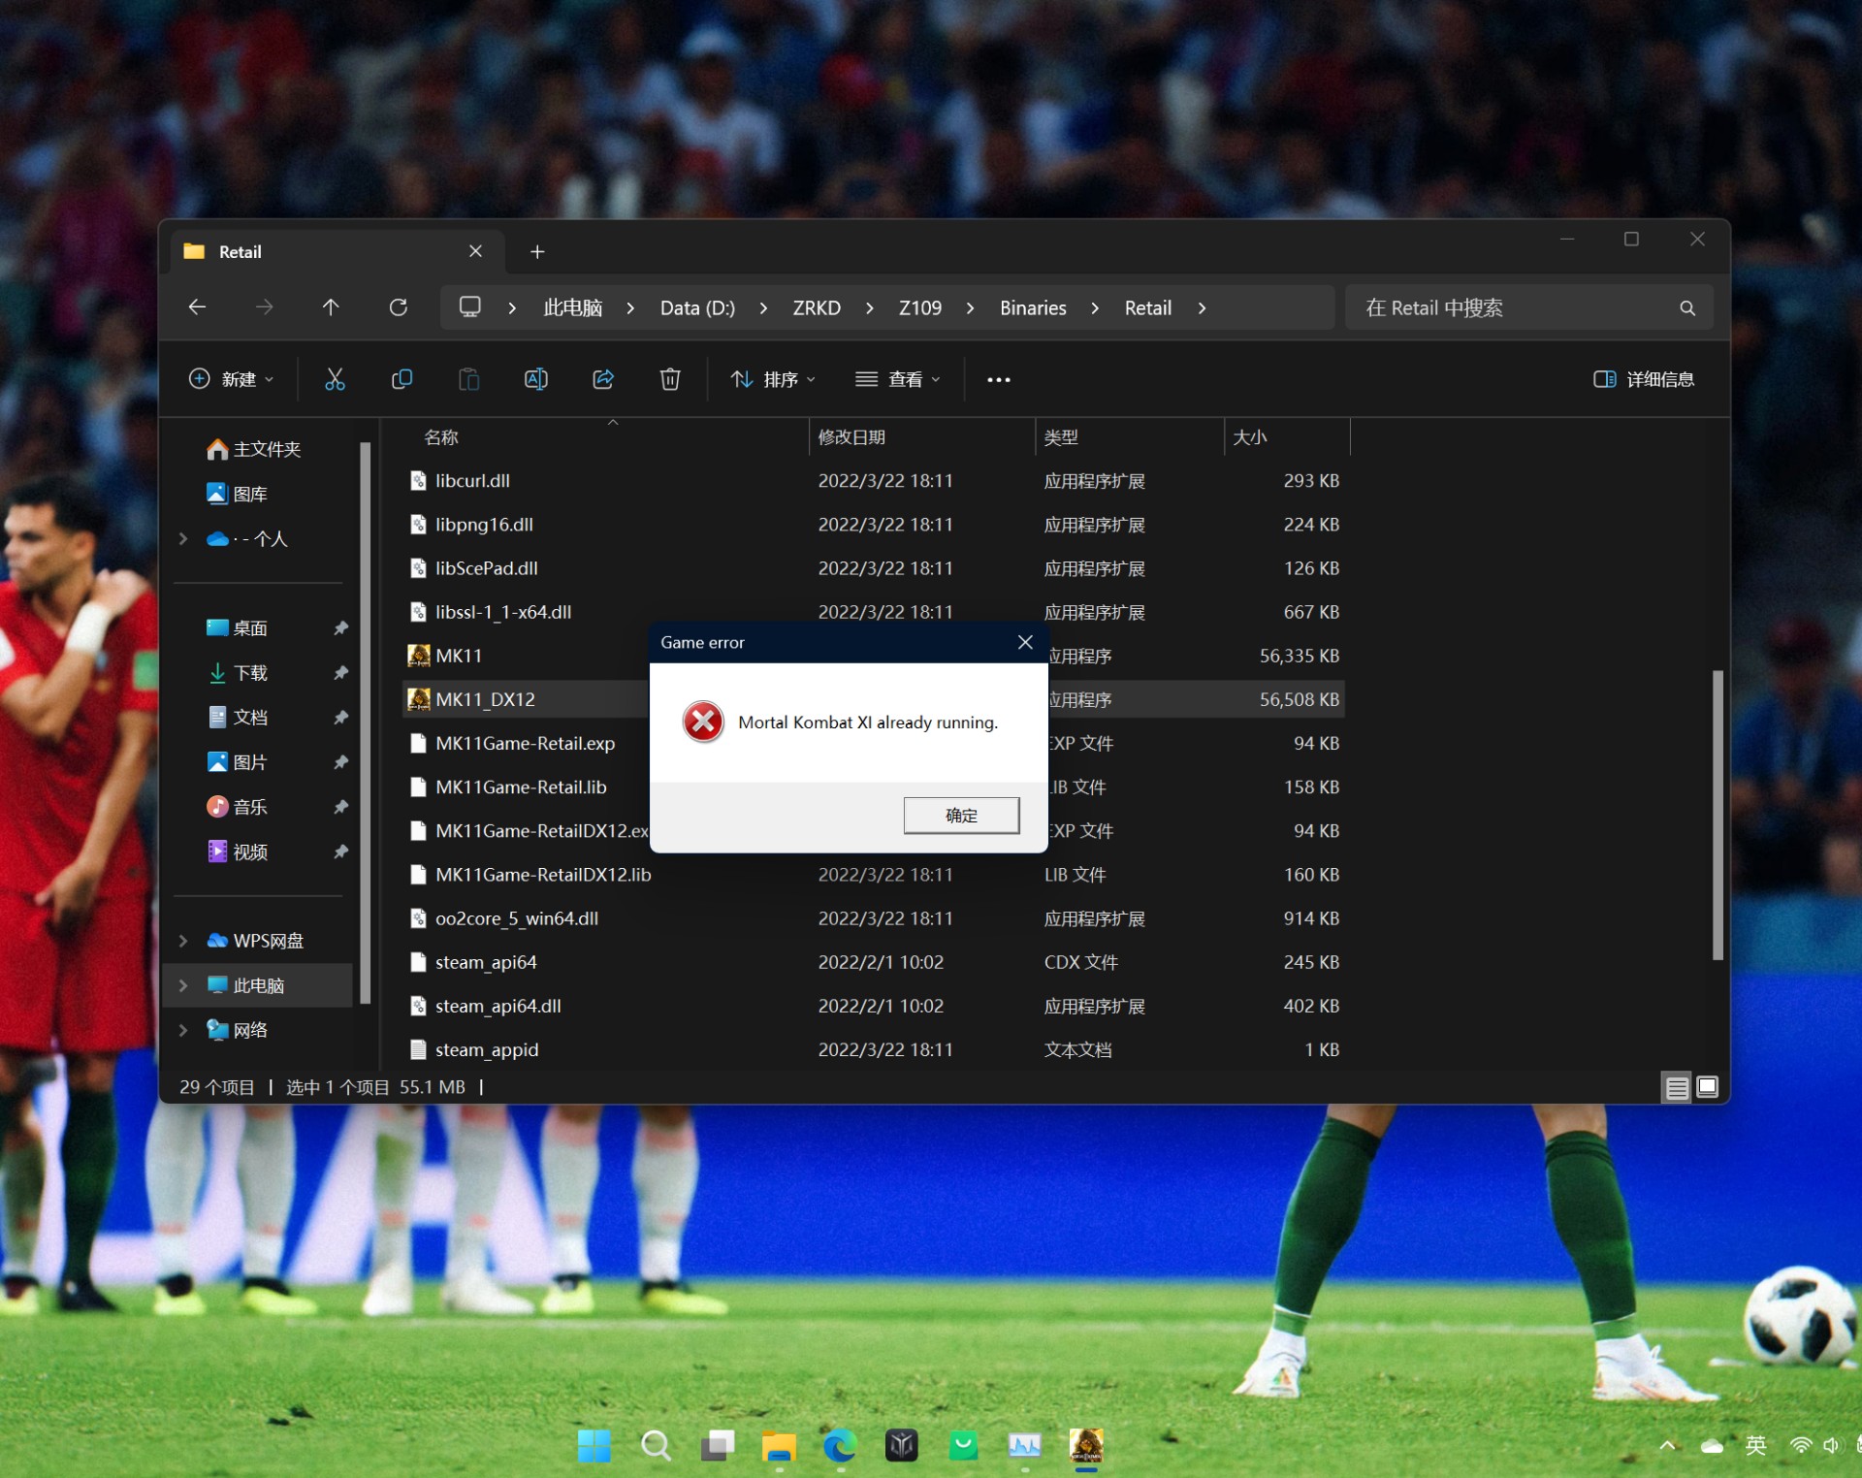Open the 排序 sort dropdown
The width and height of the screenshot is (1862, 1478).
coord(773,379)
